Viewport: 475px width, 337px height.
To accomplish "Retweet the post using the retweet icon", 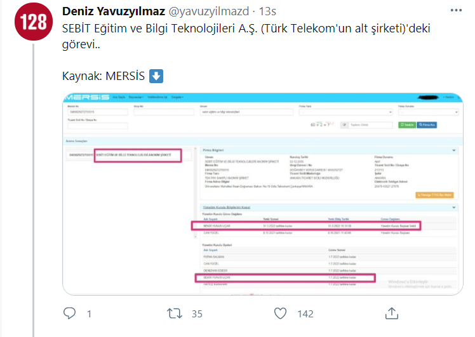I will click(x=175, y=314).
